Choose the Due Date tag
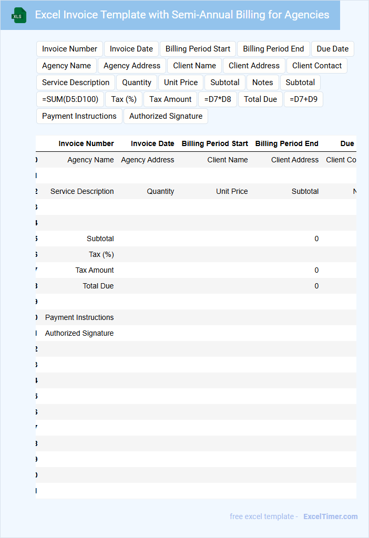The image size is (369, 538). pos(332,49)
